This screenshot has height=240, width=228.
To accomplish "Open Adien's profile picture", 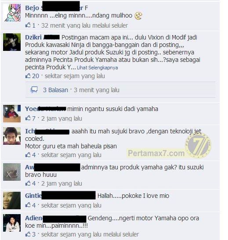I will click(x=12, y=223).
